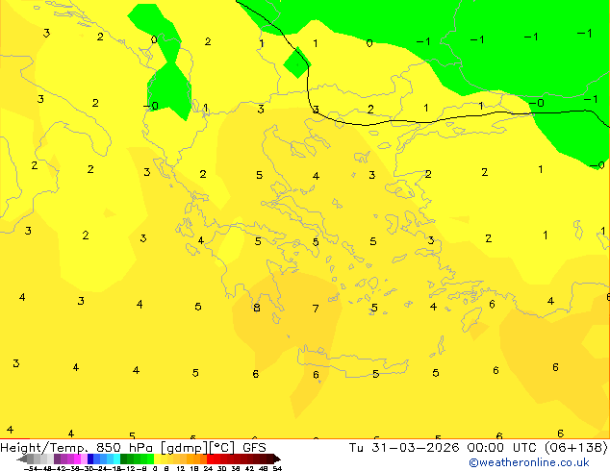Image resolution: width=610 pixels, height=471 pixels.
Task: Click the 'Height/Temp.' title text
Action: (x=43, y=448)
